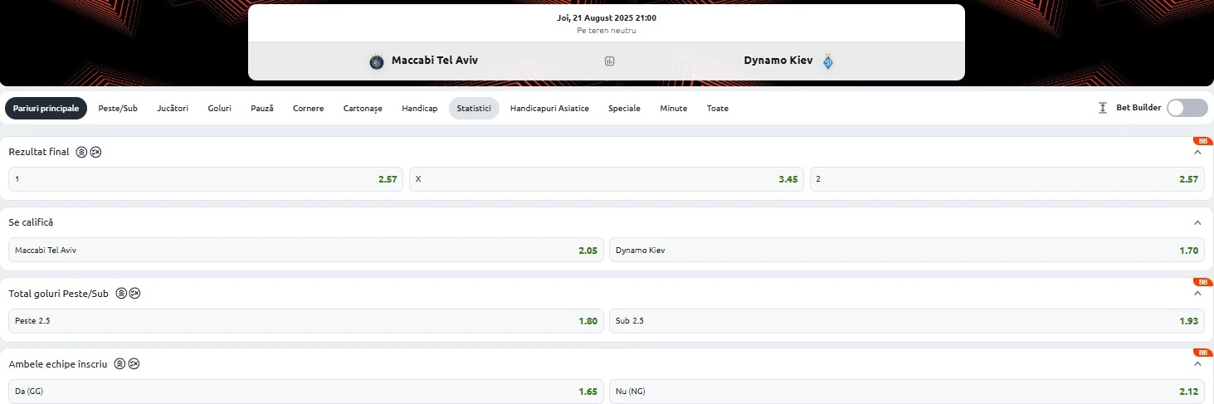Click the Dynamo Kiev name in match header
The image size is (1214, 404).
tap(778, 61)
